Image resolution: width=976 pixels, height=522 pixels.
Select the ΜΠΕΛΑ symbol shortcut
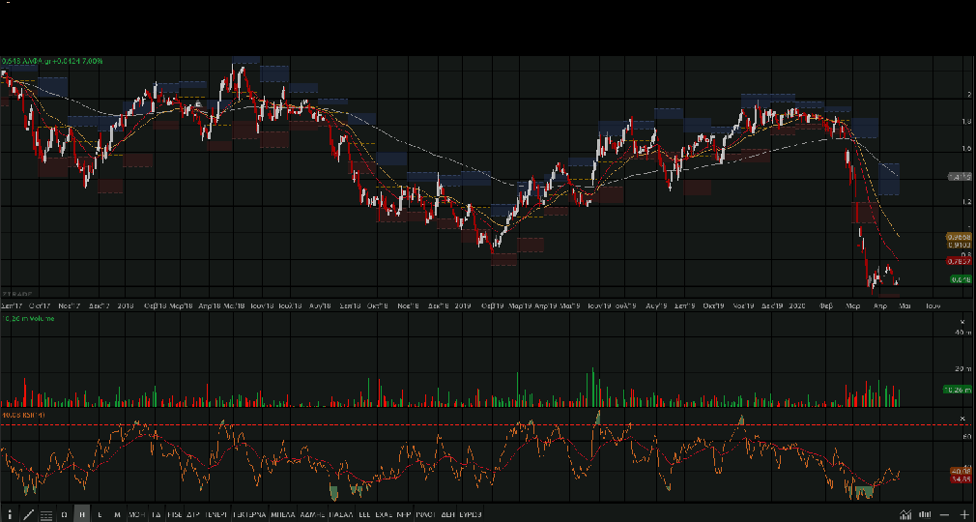[283, 514]
